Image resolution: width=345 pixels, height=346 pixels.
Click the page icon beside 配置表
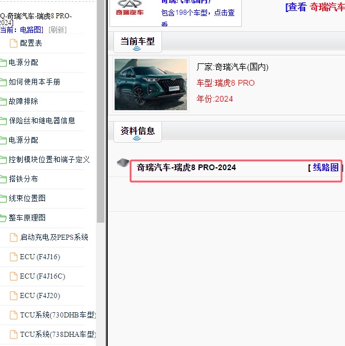(14, 43)
